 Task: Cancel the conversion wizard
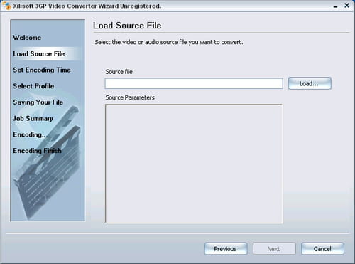click(322, 248)
